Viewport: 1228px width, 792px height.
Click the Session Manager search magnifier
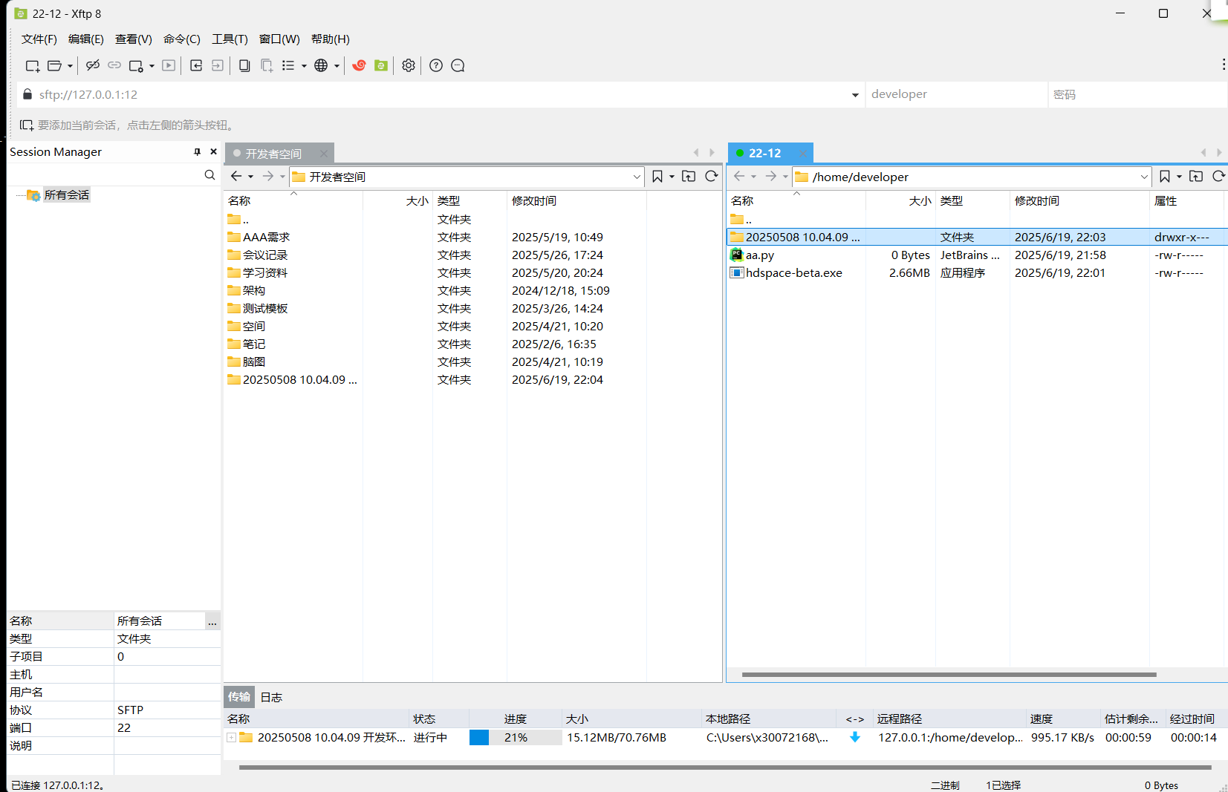point(209,174)
